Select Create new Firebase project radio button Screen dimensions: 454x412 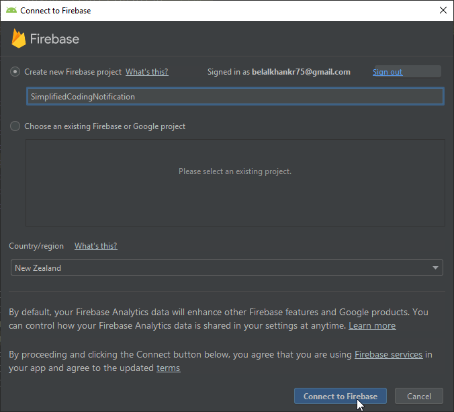(x=15, y=72)
